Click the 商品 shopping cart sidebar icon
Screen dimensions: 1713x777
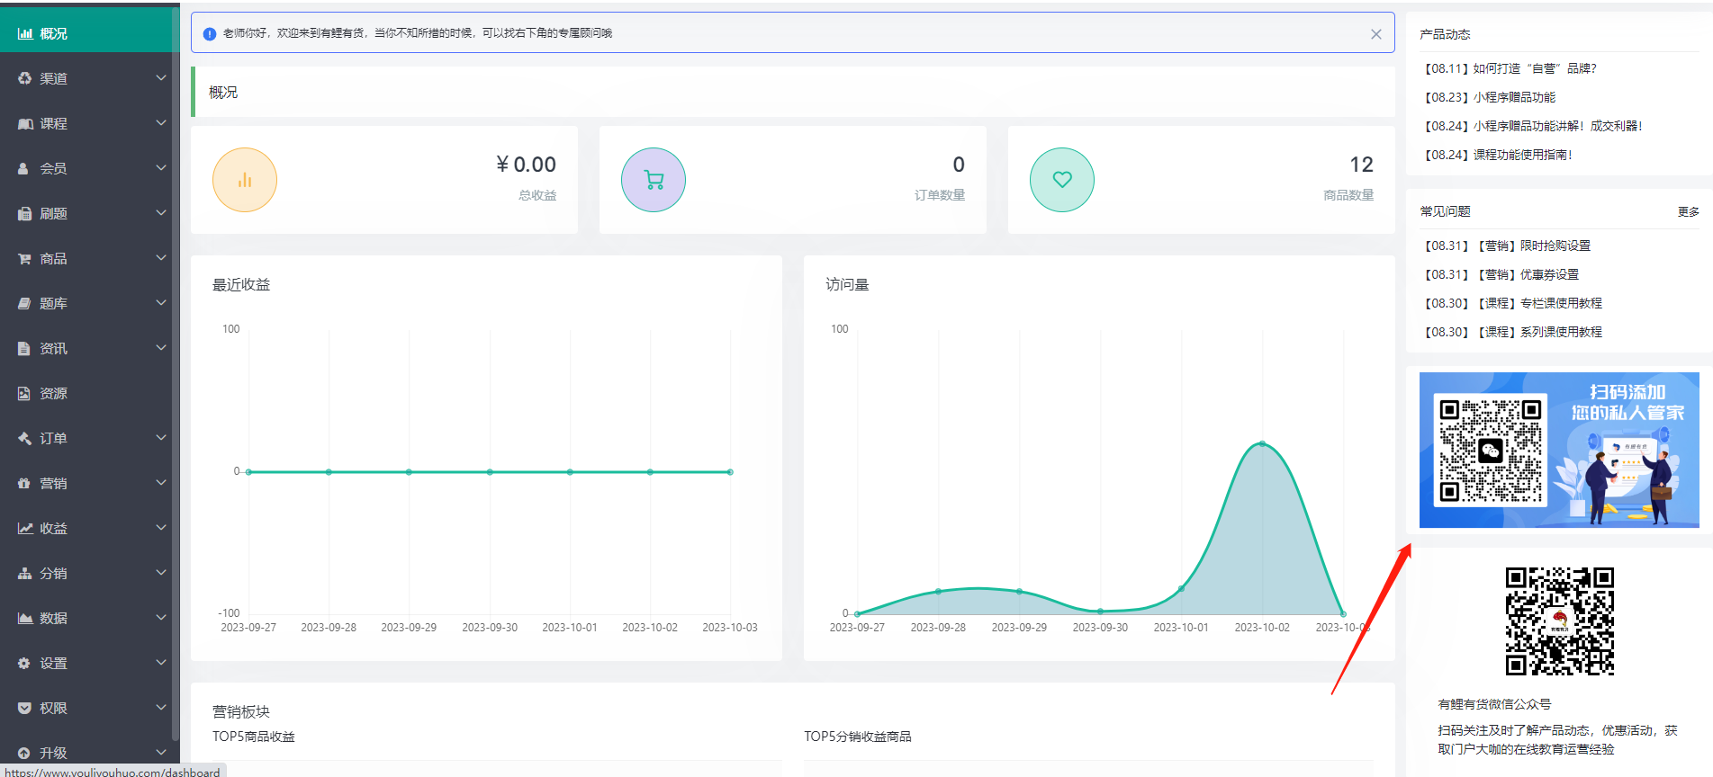click(x=24, y=258)
